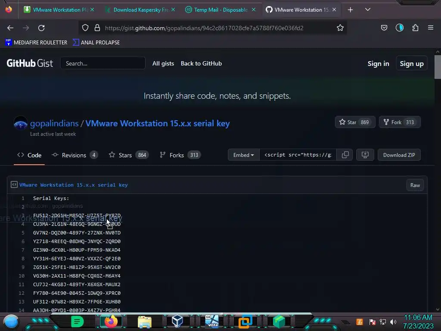This screenshot has height=331, width=441.
Task: Select line number 7 in the gist
Action: (x=23, y=250)
